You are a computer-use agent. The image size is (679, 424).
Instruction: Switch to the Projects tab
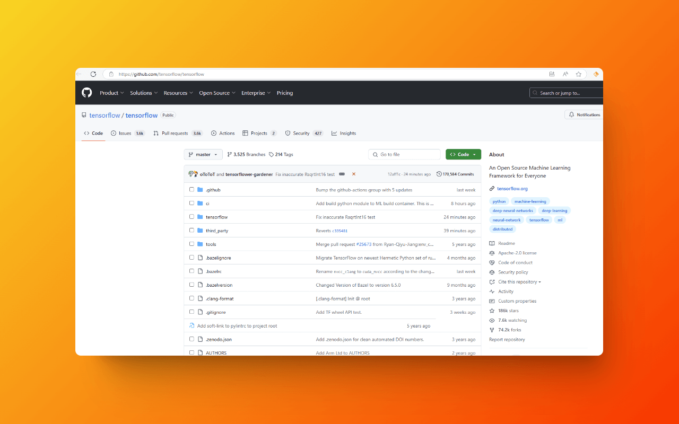tap(259, 133)
